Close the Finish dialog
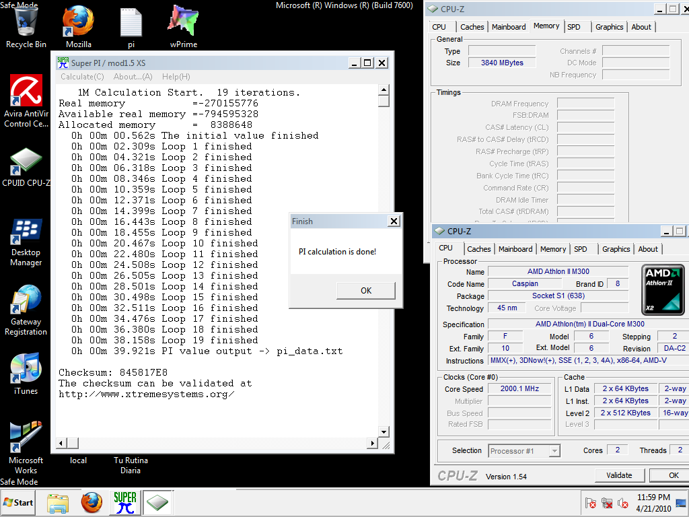This screenshot has width=689, height=517. pyautogui.click(x=394, y=221)
